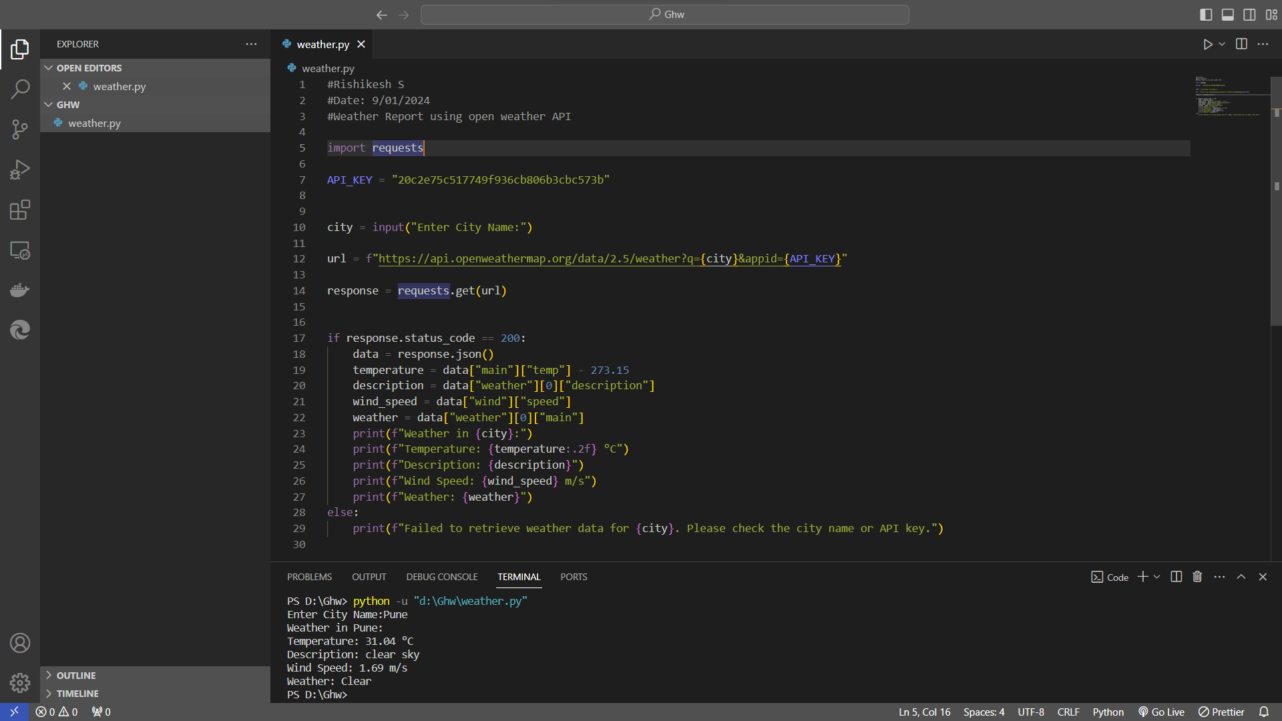
Task: Open the Search view in activity bar
Action: [20, 89]
